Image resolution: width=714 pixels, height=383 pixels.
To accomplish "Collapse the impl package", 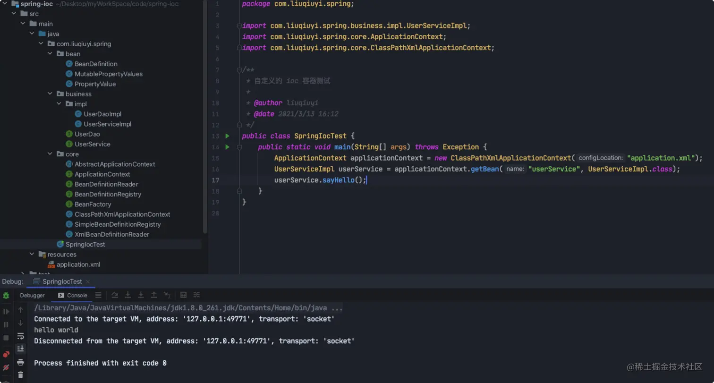I will tap(59, 104).
